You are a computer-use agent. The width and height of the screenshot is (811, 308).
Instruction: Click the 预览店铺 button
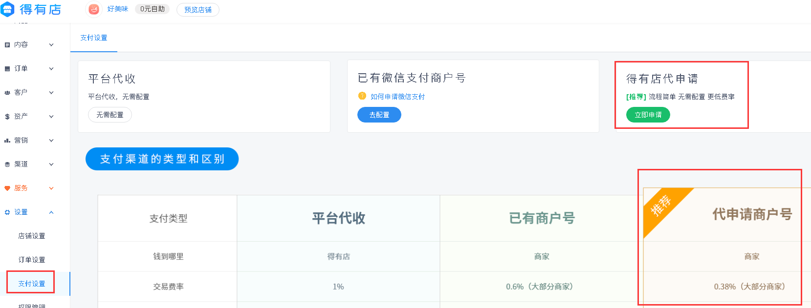tap(198, 10)
